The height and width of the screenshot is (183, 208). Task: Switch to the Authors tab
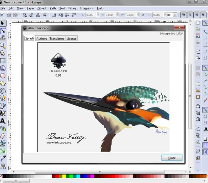pos(42,39)
